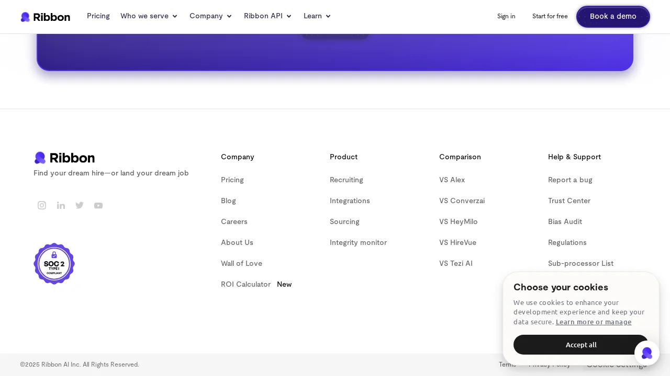This screenshot has height=376, width=670.
Task: Click the Ribbon logo in the footer
Action: coord(64,158)
